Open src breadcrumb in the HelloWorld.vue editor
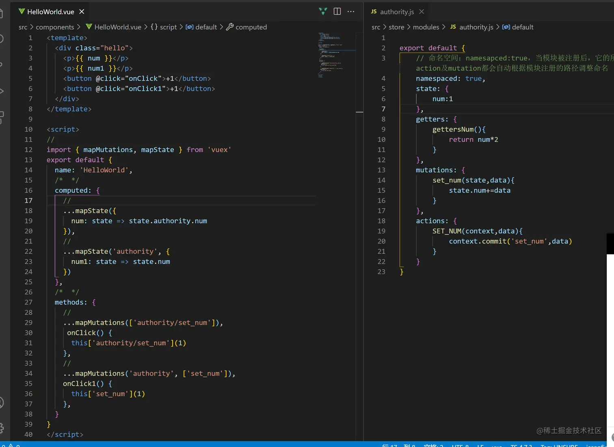The image size is (614, 447). click(x=23, y=27)
